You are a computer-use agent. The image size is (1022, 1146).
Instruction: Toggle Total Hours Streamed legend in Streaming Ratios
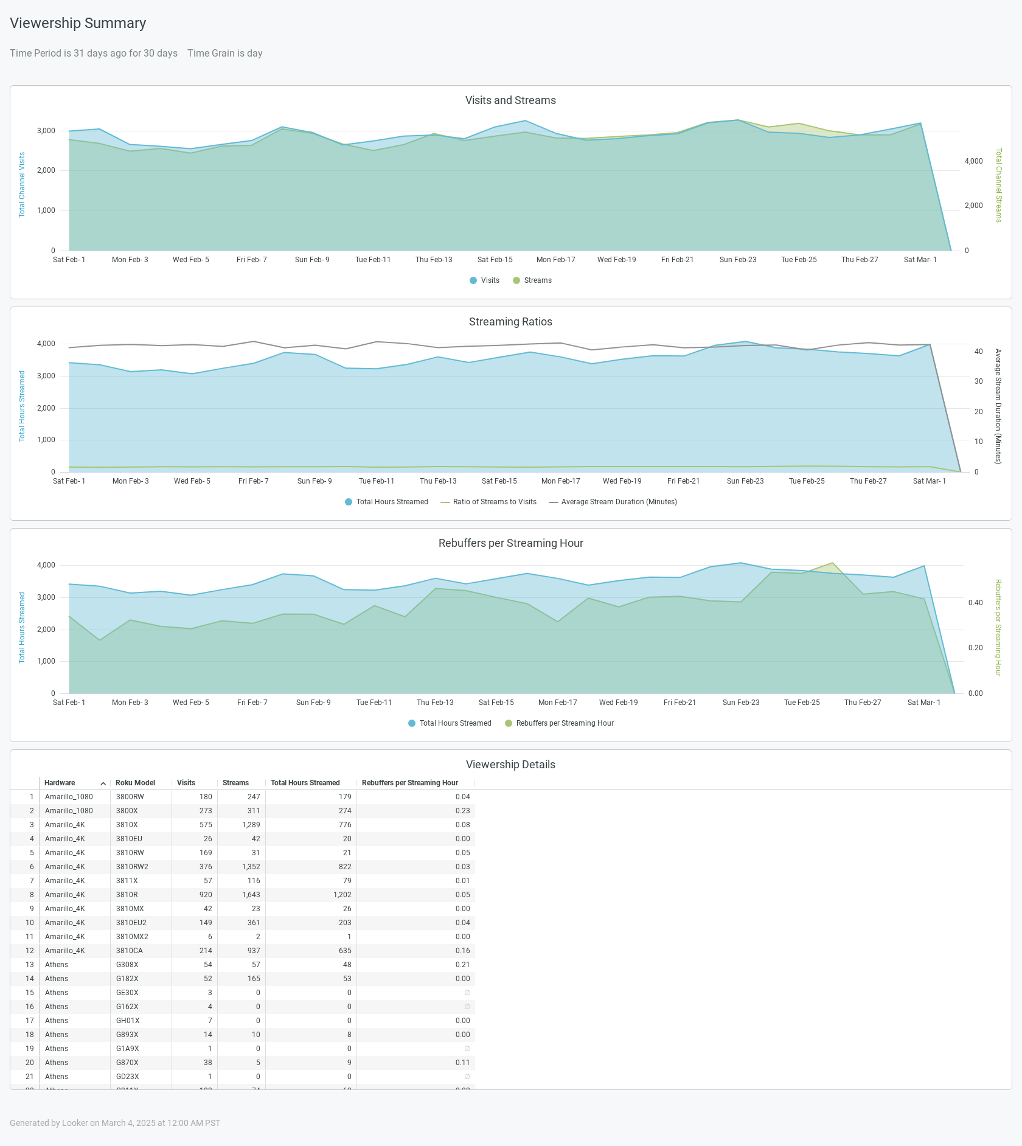(386, 502)
